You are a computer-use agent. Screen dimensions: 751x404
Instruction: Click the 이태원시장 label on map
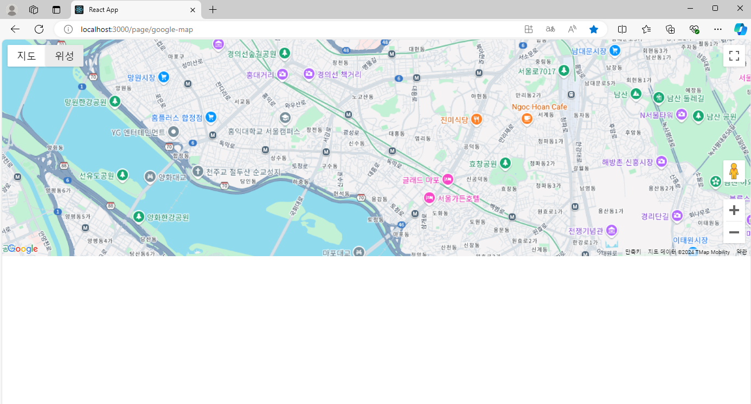pos(690,240)
